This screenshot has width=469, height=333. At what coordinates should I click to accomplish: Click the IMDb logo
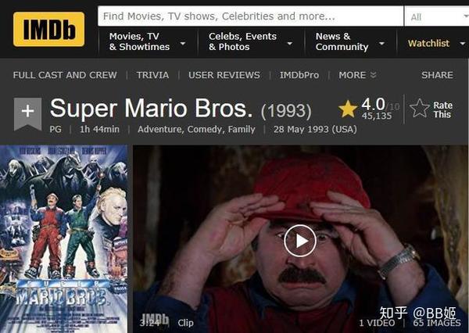[x=48, y=29]
